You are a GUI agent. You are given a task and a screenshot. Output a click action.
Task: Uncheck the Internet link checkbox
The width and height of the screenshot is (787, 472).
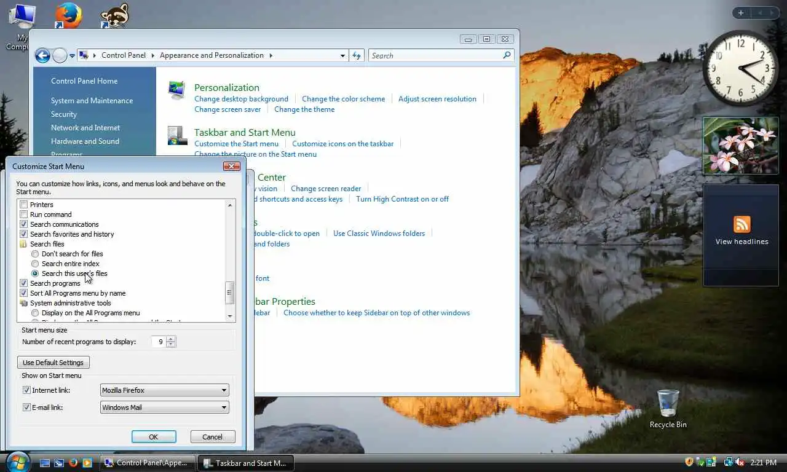pos(26,390)
